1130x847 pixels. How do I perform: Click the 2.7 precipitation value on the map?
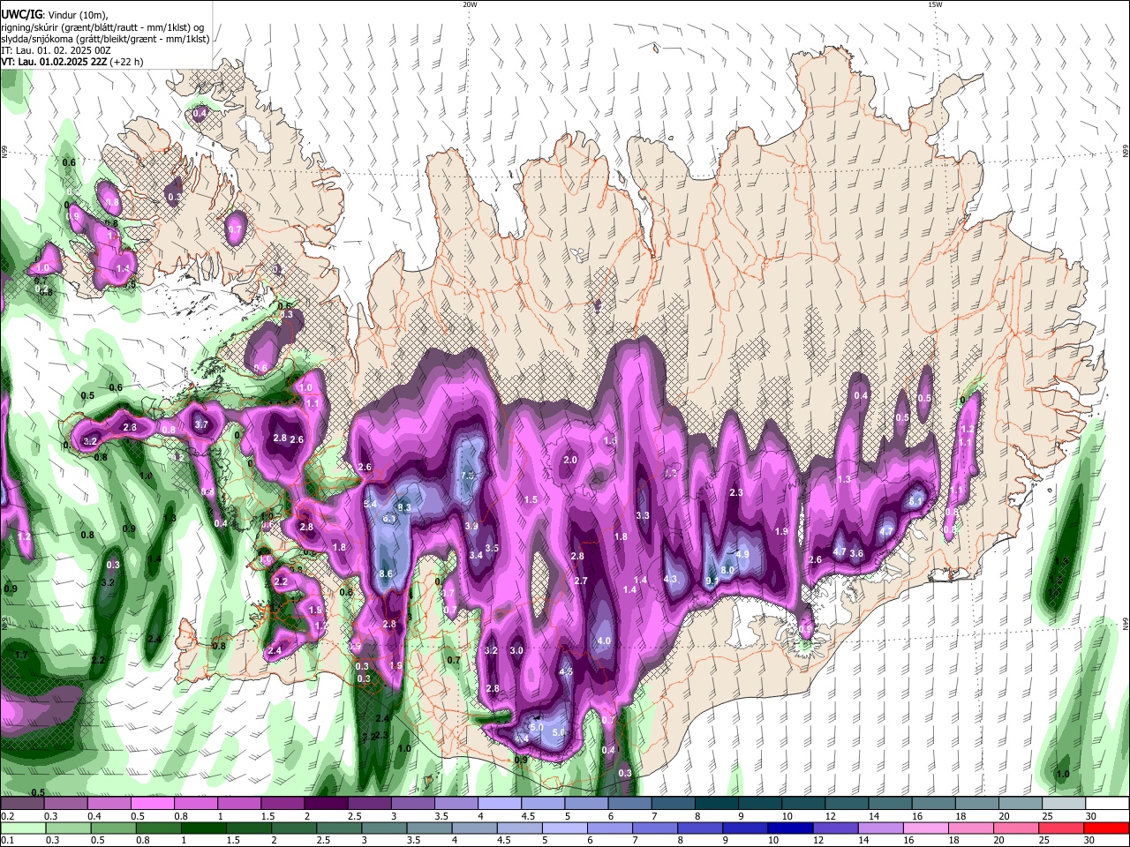(x=581, y=581)
